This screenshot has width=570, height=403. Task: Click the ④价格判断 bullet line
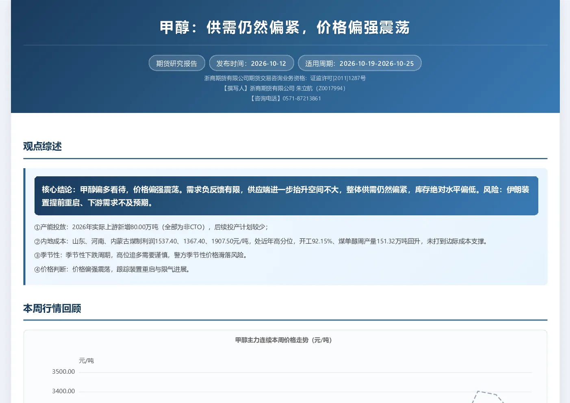(113, 269)
